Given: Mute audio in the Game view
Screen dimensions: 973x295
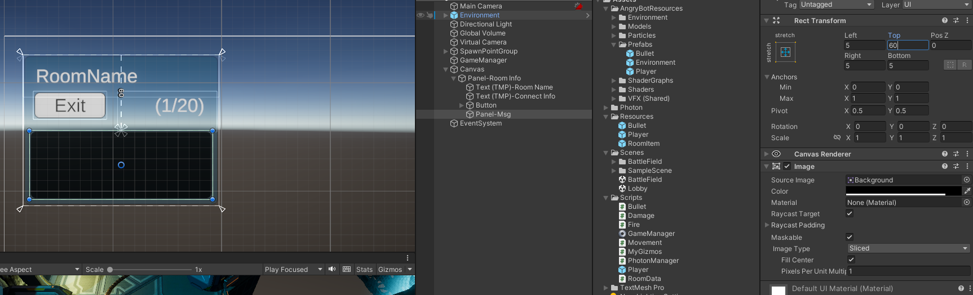Looking at the screenshot, I should coord(332,269).
